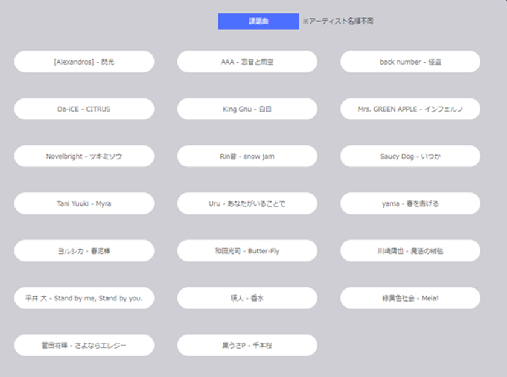Viewport: 507px width, 377px height.
Task: Select yama - 春を告げる
Action: (x=410, y=203)
